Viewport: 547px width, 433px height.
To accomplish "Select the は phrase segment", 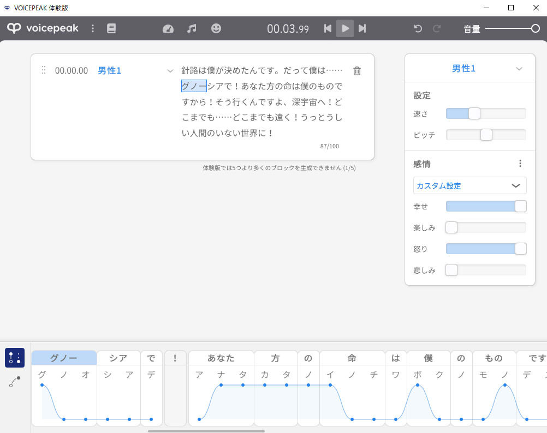I will click(x=396, y=358).
